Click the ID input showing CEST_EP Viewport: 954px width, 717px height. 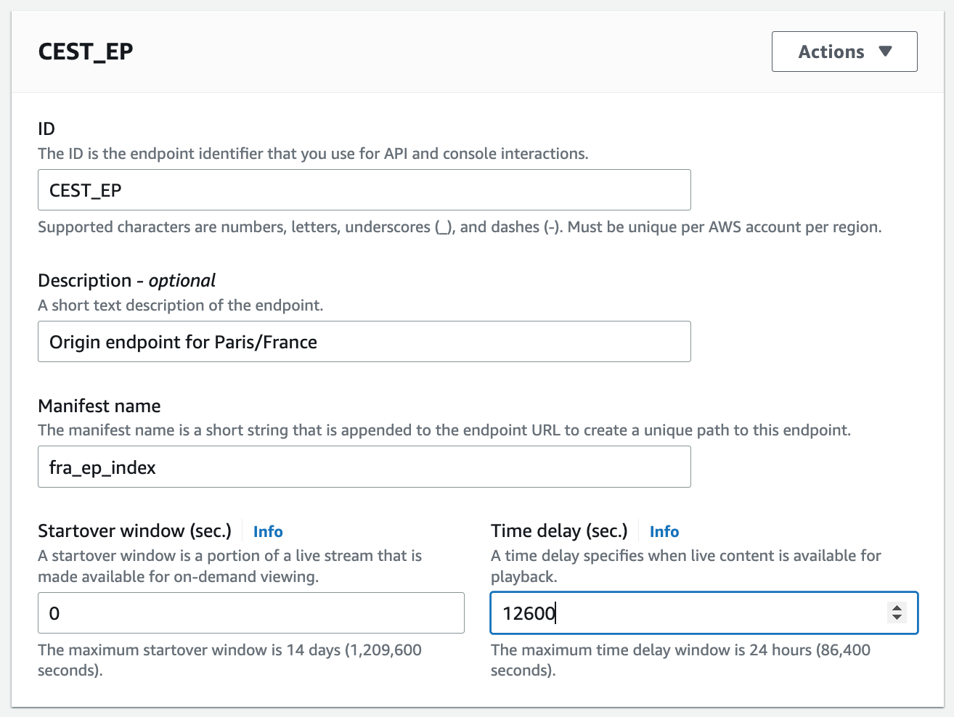point(363,189)
